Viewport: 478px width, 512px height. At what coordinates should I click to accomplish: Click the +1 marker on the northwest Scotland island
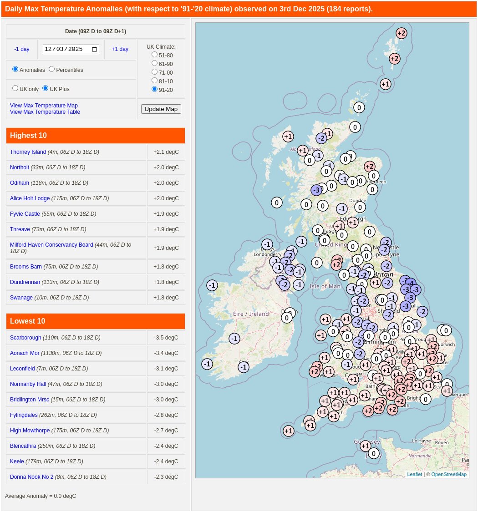click(x=288, y=137)
